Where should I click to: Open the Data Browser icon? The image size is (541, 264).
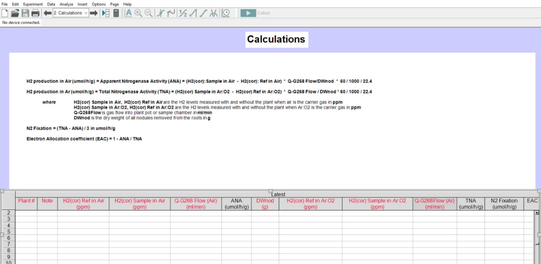point(105,13)
